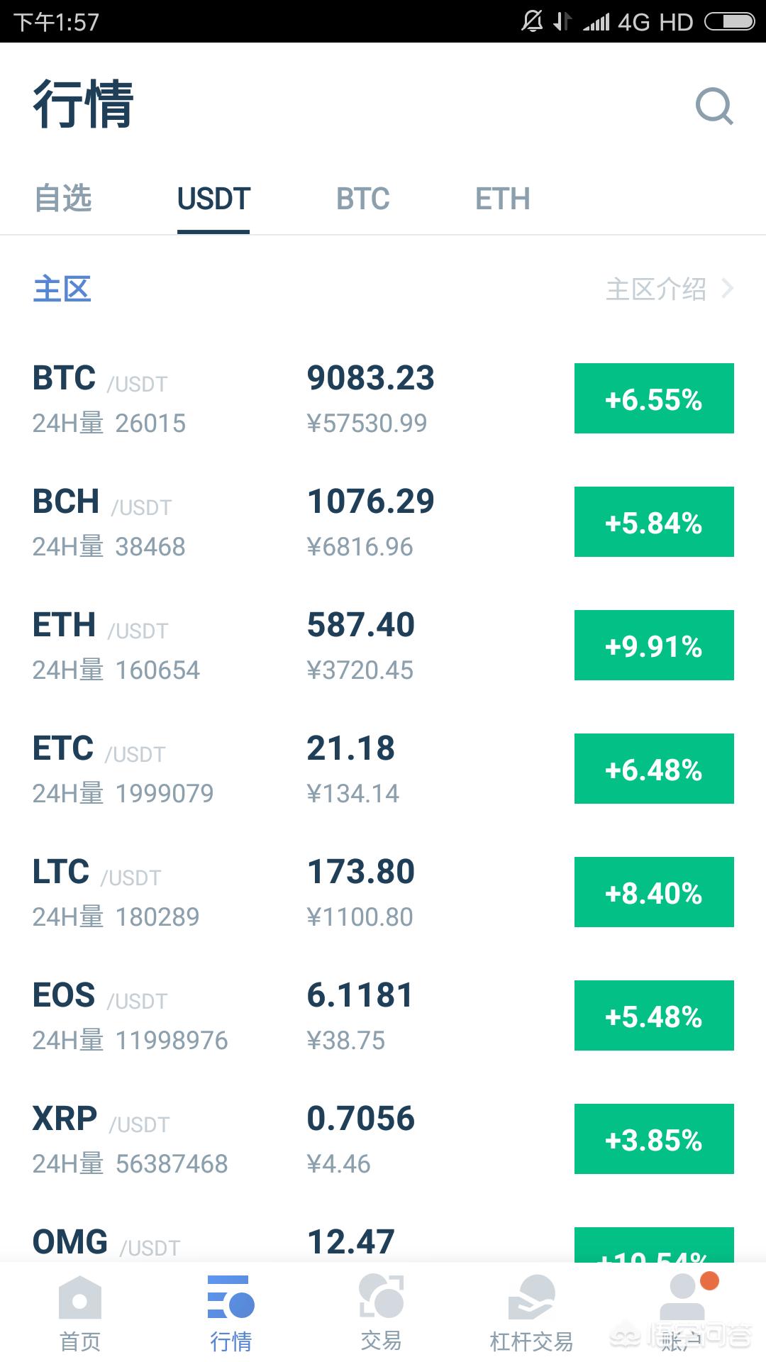
Task: Expand the 主区介绍 chevron arrow
Action: [x=727, y=289]
